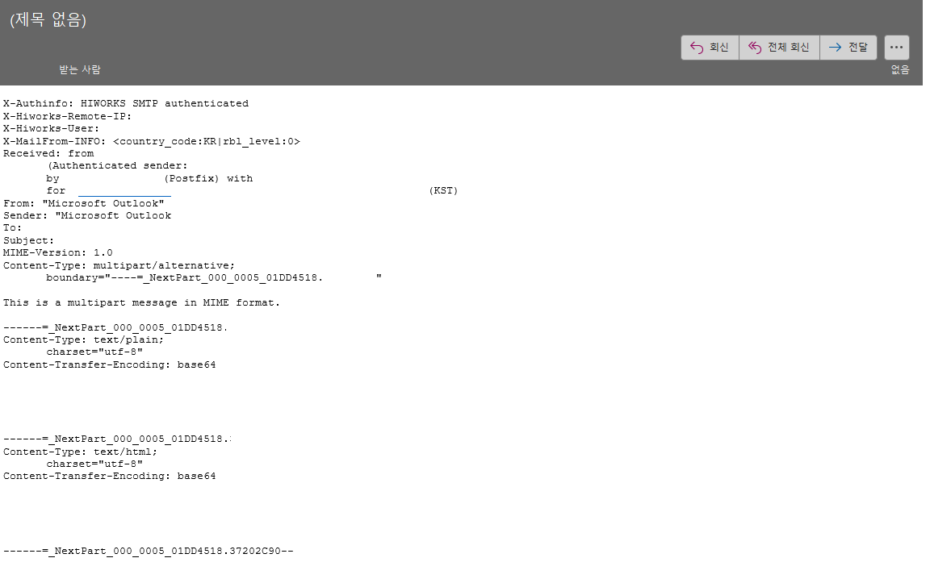This screenshot has width=930, height=583.
Task: Click the X-Hiworks-User header line
Action: click(x=51, y=128)
